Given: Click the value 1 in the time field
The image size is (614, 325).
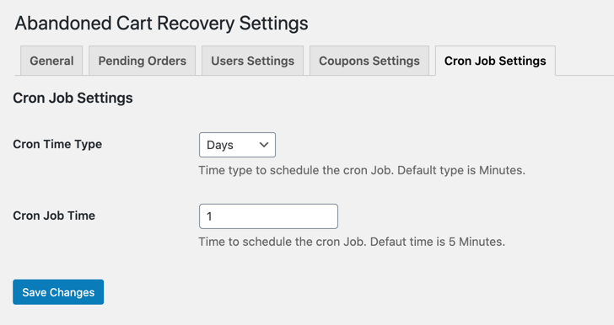Looking at the screenshot, I should [x=209, y=216].
